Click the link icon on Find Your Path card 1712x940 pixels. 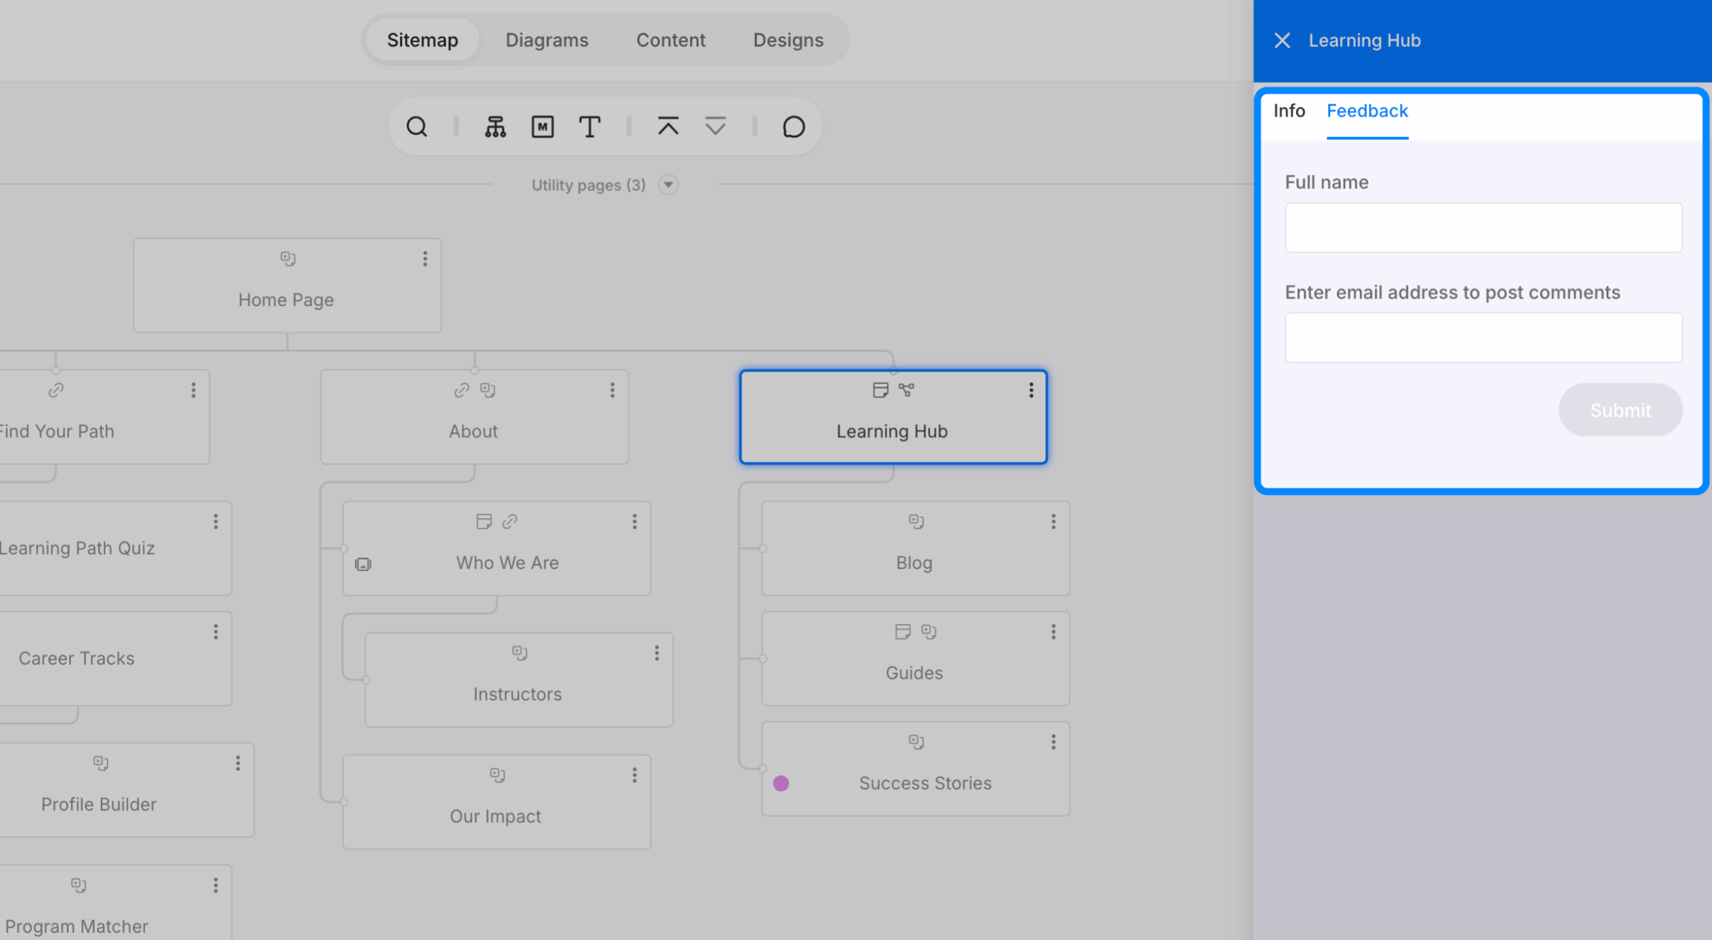(x=56, y=390)
